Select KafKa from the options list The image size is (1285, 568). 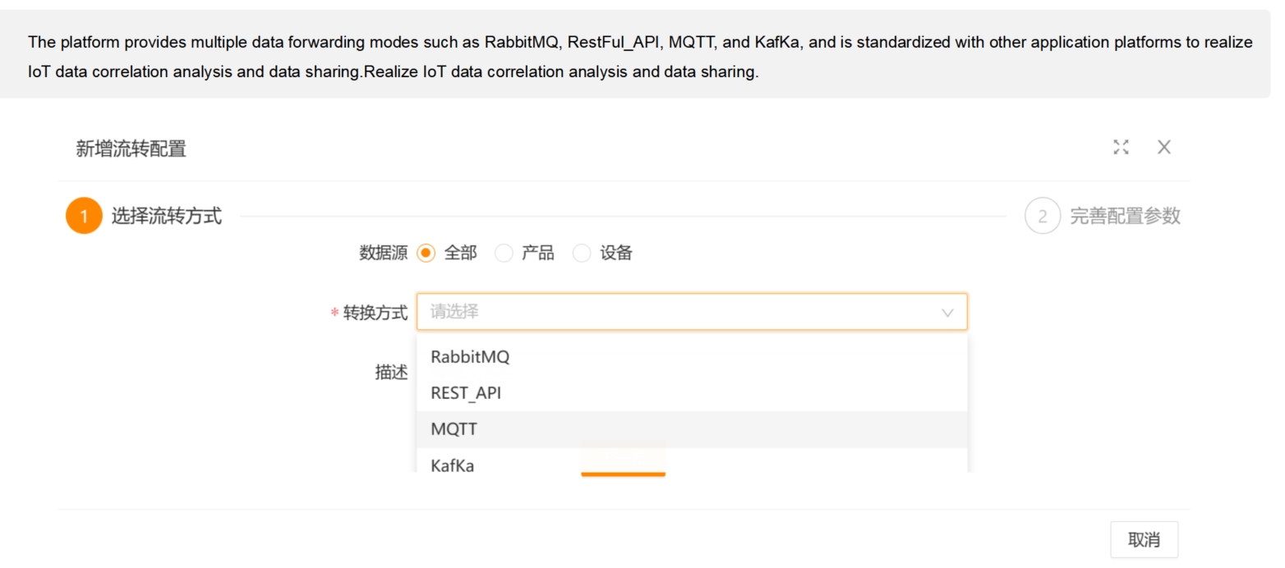pos(453,465)
